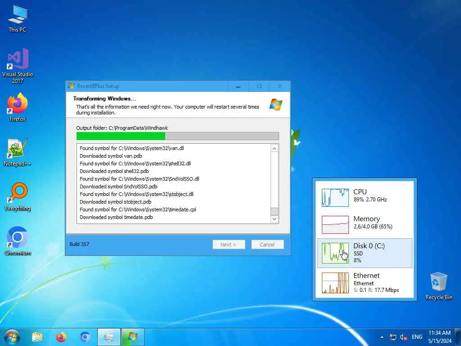Launch Everything search shortcut
This screenshot has height=346, width=461.
pyautogui.click(x=18, y=197)
